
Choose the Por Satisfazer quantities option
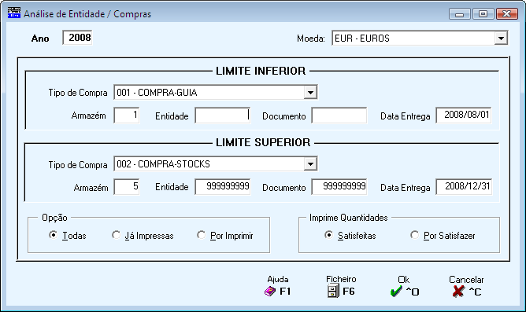pyautogui.click(x=415, y=235)
